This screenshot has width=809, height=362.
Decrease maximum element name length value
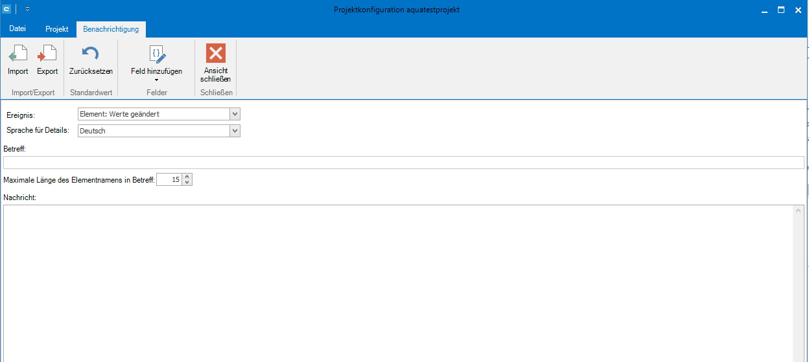tap(187, 183)
